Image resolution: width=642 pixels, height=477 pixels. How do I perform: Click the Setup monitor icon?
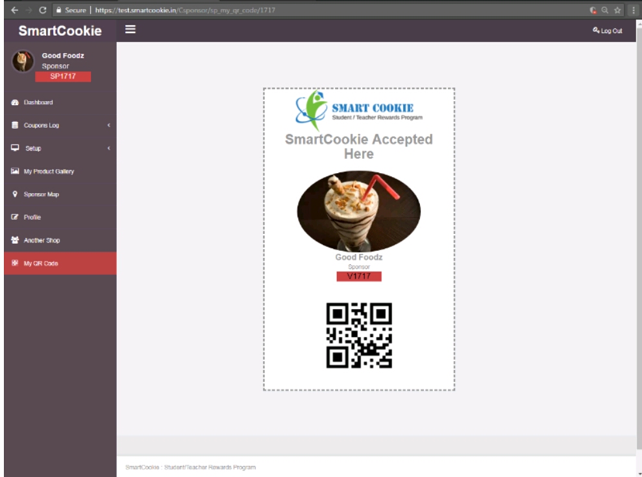(14, 148)
